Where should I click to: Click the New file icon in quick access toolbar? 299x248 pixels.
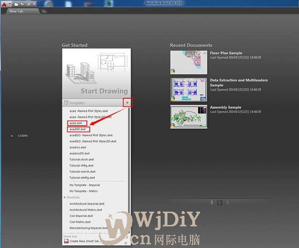click(x=15, y=4)
